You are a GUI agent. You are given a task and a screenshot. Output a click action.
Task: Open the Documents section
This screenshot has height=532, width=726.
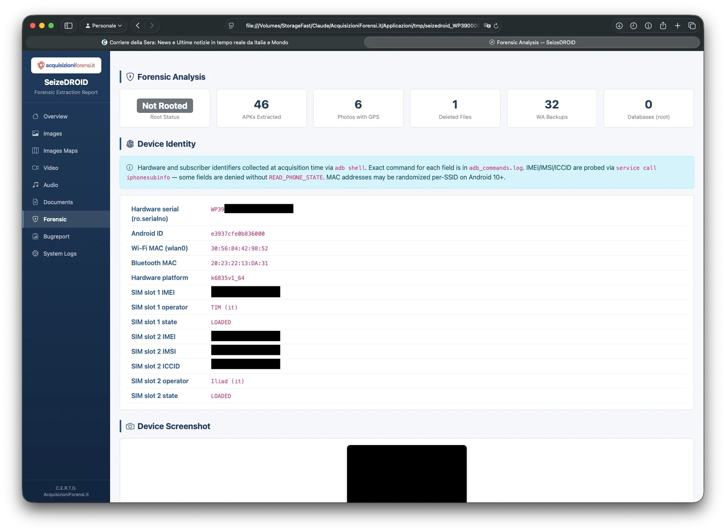[57, 202]
